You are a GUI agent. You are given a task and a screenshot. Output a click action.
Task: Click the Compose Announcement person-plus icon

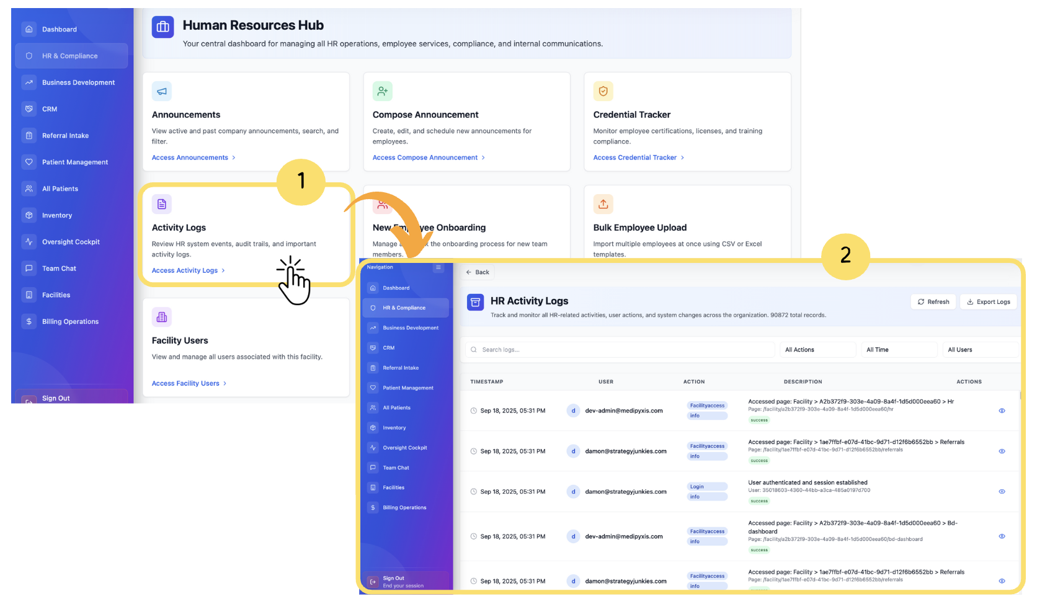pyautogui.click(x=383, y=91)
